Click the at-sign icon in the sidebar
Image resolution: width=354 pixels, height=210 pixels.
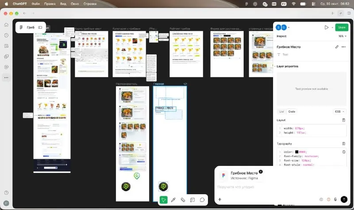[x=6, y=67]
